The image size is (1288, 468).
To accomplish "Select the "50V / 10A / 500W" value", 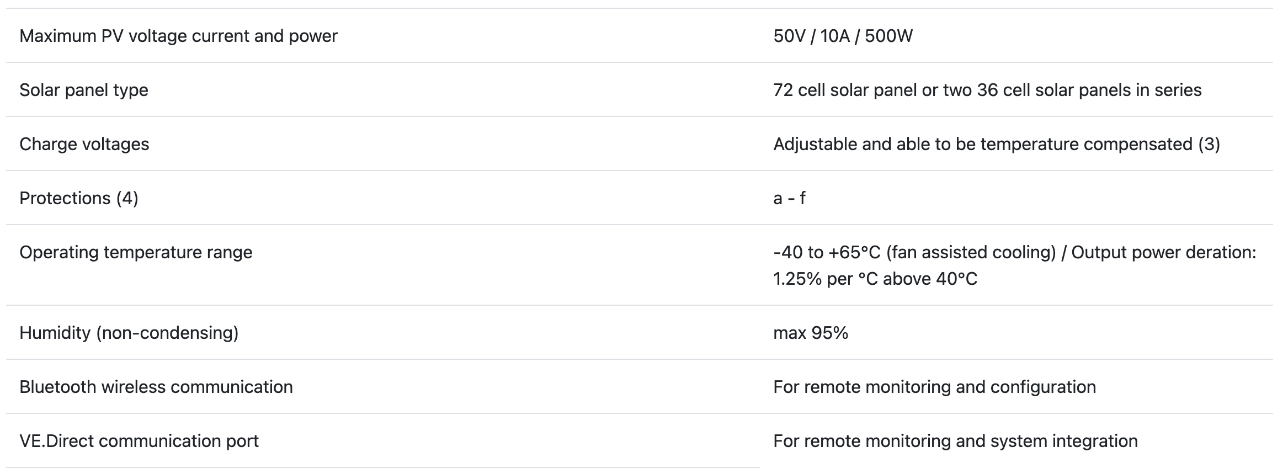I will [x=843, y=36].
